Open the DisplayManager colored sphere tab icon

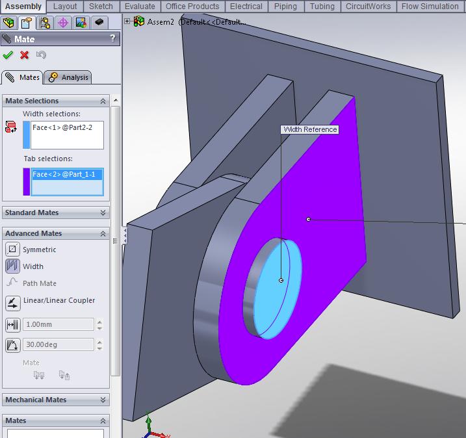coord(81,23)
